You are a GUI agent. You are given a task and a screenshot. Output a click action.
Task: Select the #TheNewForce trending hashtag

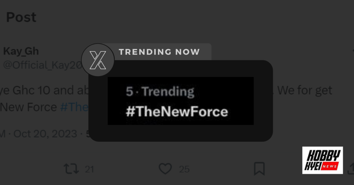pyautogui.click(x=177, y=111)
